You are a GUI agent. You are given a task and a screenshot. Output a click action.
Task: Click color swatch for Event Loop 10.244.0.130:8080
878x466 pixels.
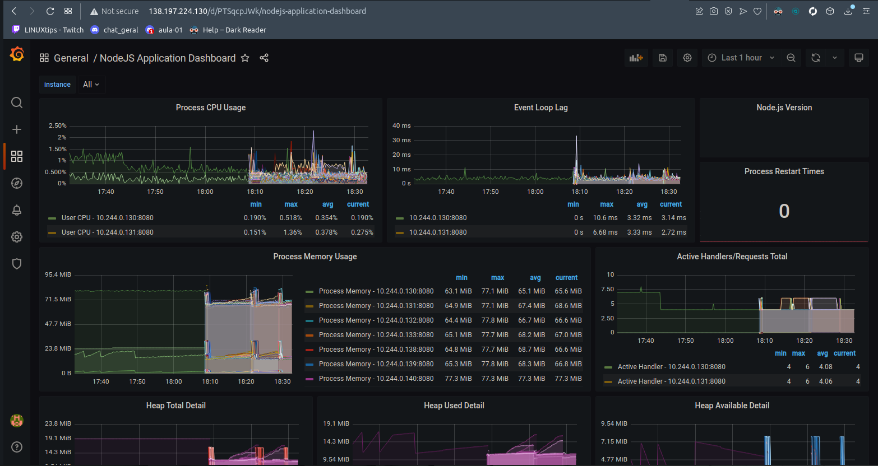(x=400, y=218)
